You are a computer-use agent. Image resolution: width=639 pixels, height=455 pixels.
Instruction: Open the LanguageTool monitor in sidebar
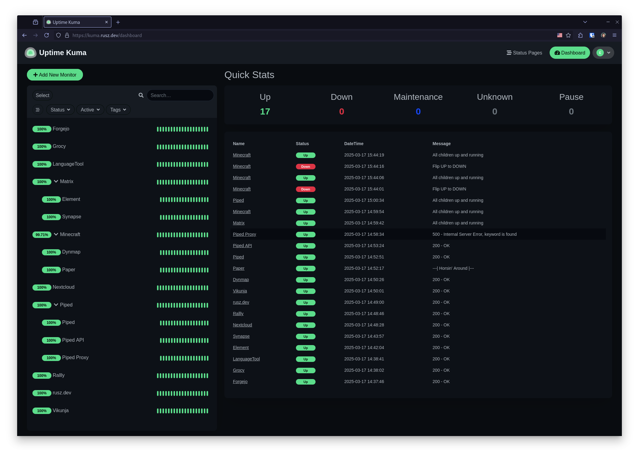(121, 164)
